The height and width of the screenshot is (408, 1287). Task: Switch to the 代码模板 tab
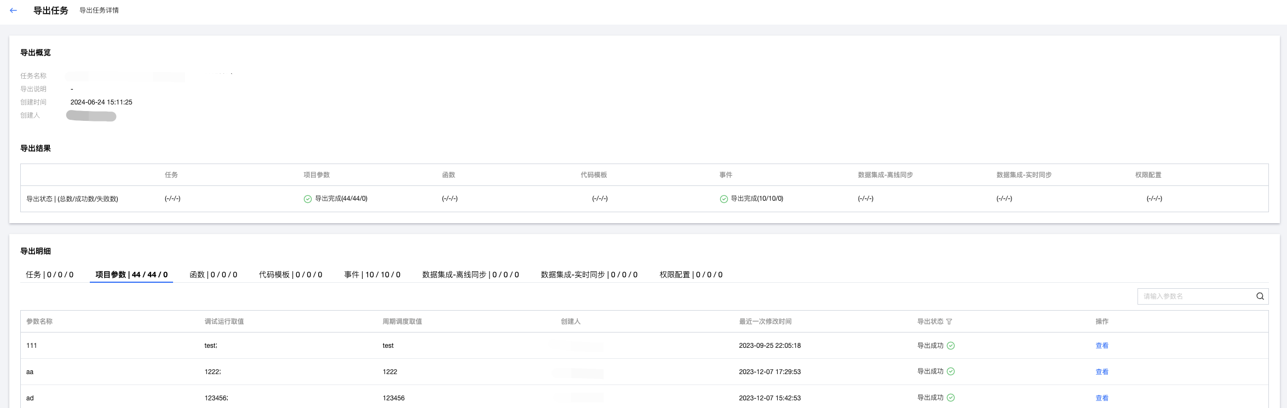click(x=290, y=275)
